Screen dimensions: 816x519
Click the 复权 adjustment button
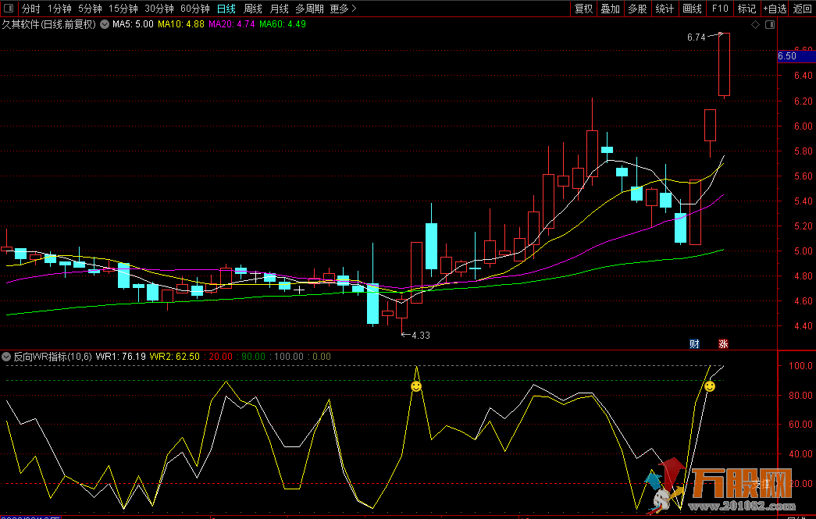click(583, 9)
